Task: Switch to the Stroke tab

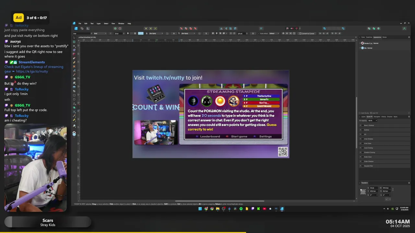Action: point(385,37)
